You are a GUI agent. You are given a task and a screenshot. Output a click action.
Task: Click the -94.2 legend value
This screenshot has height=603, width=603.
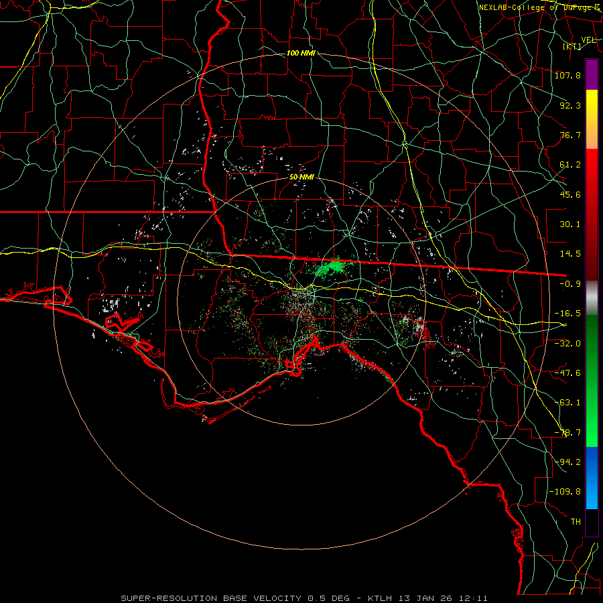(x=567, y=462)
